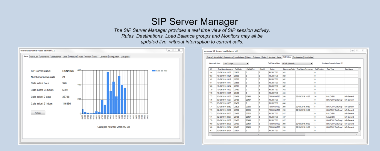The width and height of the screenshot is (380, 151).
Task: Open the 'View calls from' dropdown
Action: tap(236, 63)
